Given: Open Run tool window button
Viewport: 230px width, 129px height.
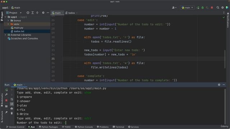Looking at the screenshot, I should tap(32, 127).
